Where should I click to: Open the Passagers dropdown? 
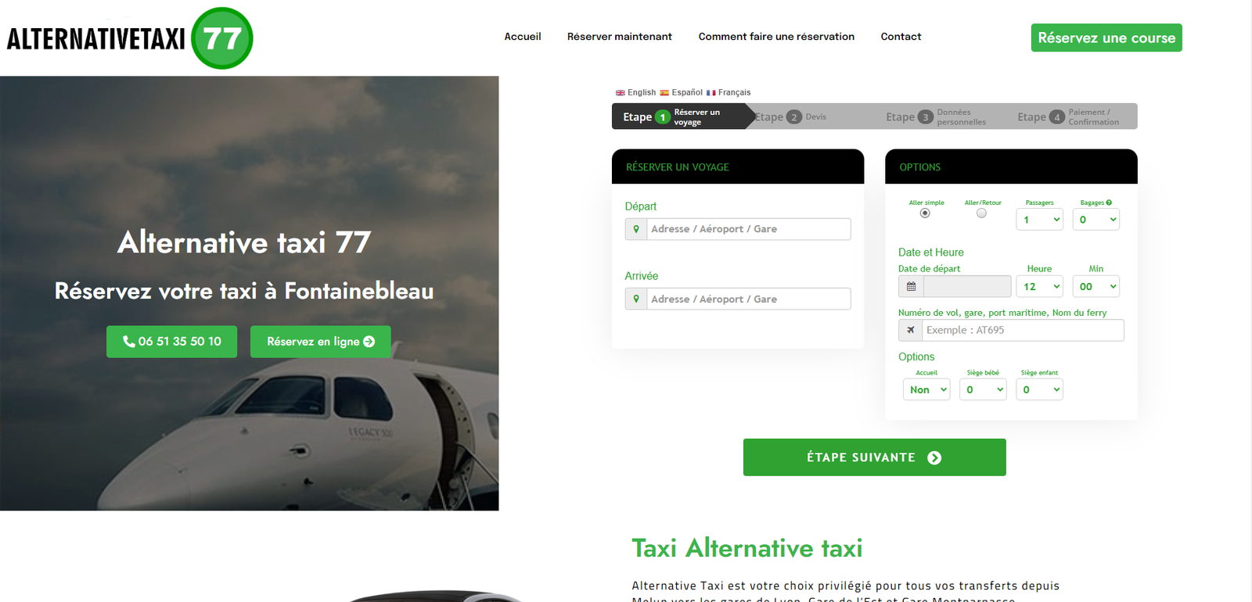(1039, 220)
